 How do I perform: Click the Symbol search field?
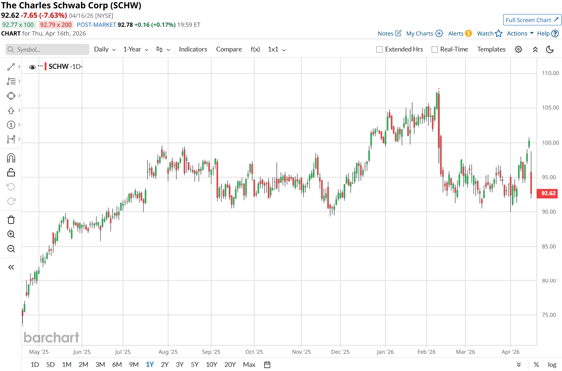(x=47, y=50)
